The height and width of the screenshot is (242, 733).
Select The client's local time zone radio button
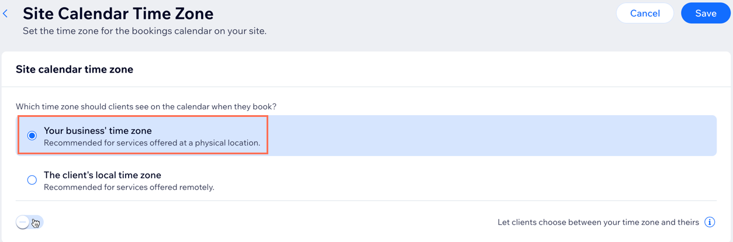32,180
